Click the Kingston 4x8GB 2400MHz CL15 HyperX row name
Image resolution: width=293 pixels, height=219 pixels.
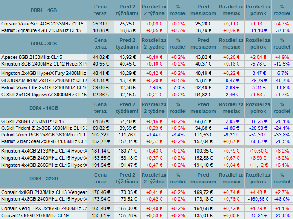click(x=44, y=199)
